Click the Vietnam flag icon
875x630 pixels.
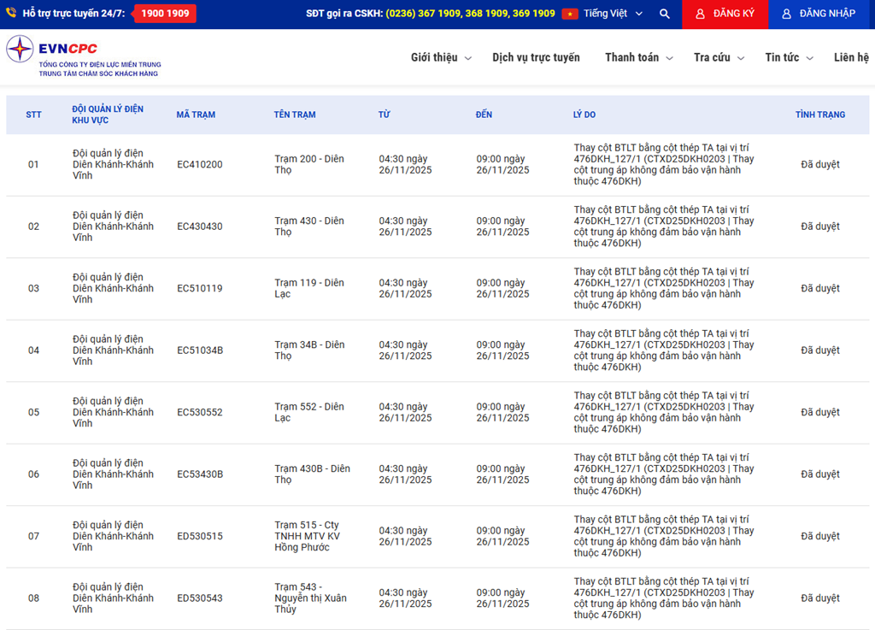(570, 15)
